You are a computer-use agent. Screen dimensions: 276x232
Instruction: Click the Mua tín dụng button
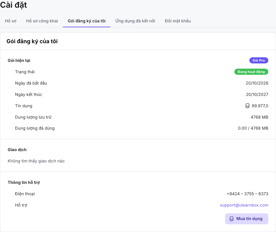tap(247, 219)
